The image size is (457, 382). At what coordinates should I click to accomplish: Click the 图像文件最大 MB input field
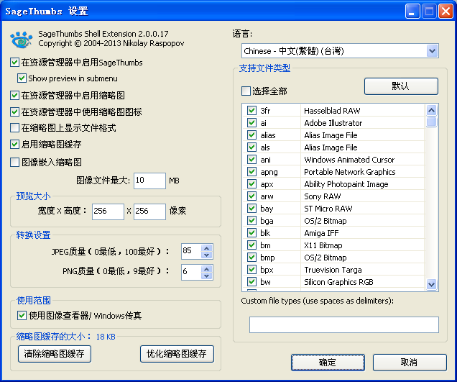(149, 181)
